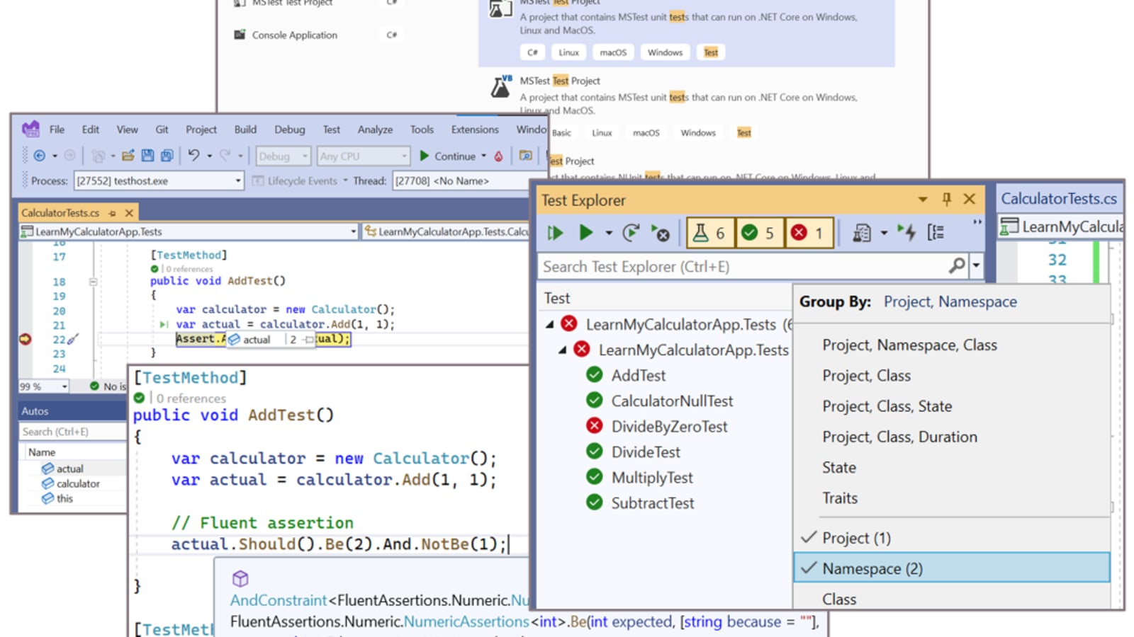Open the Test Explorer window options dropdown arrow
The height and width of the screenshot is (637, 1134).
click(x=923, y=200)
